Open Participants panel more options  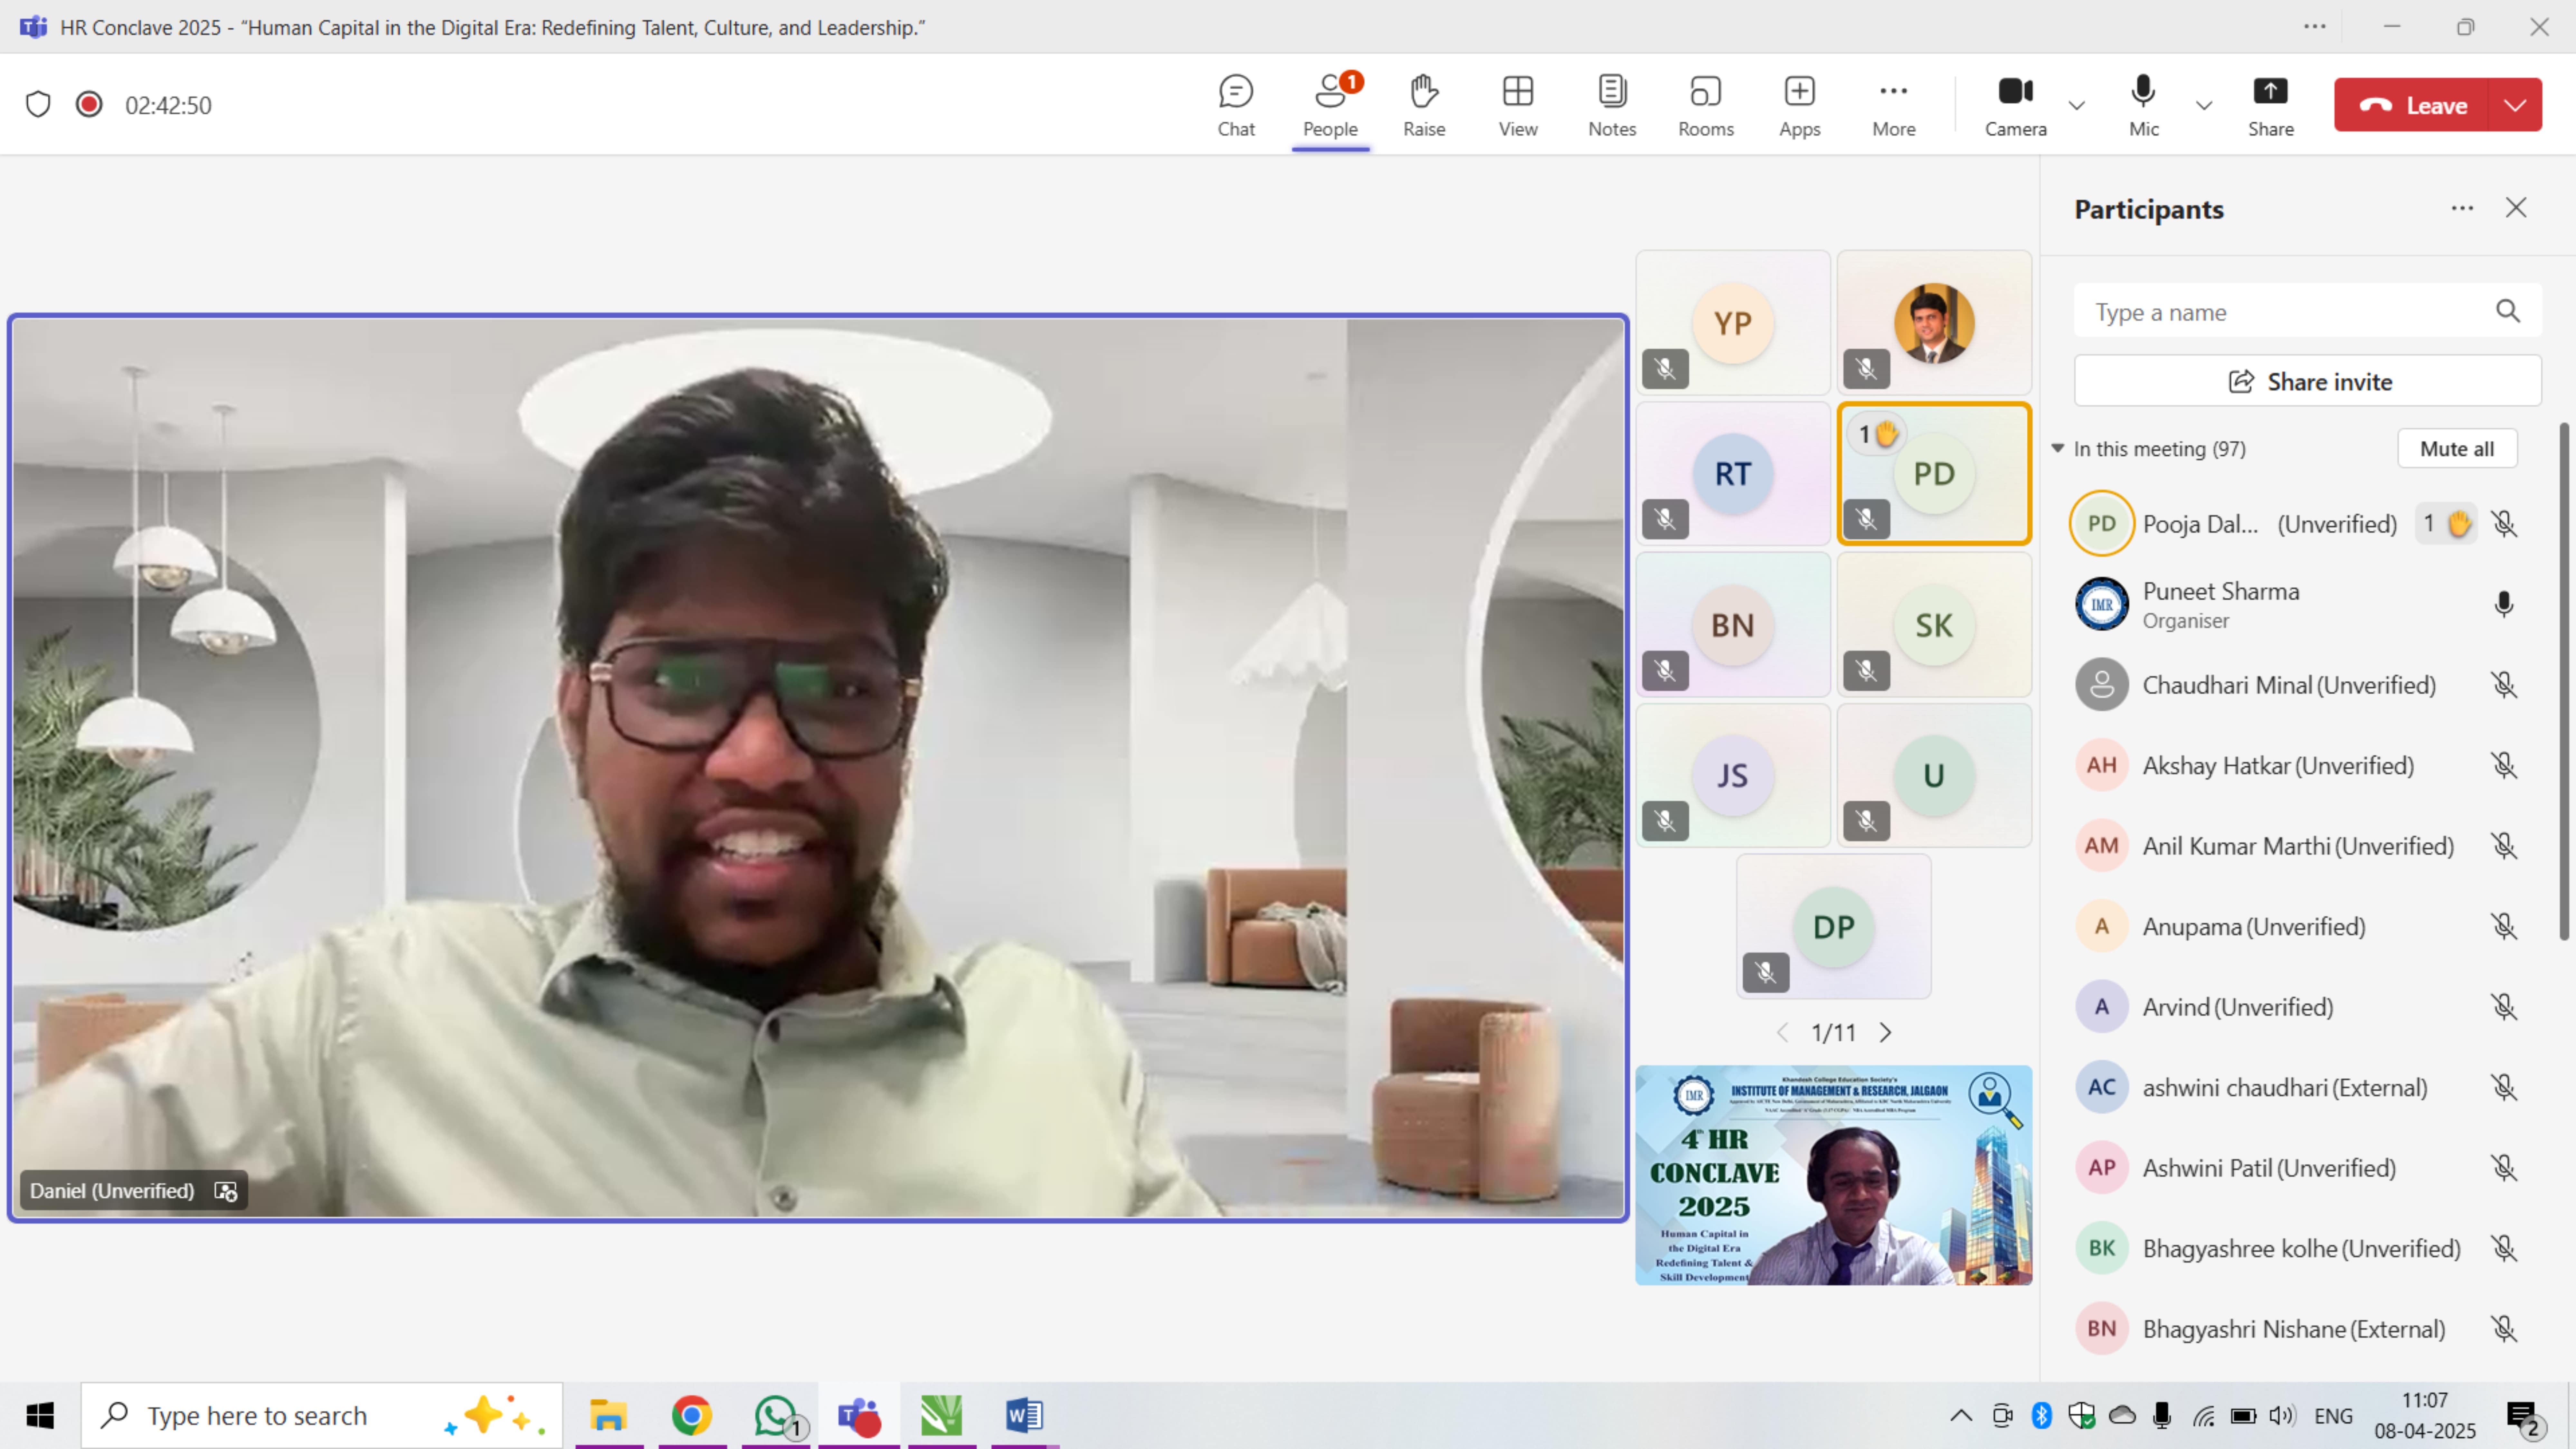point(2462,208)
